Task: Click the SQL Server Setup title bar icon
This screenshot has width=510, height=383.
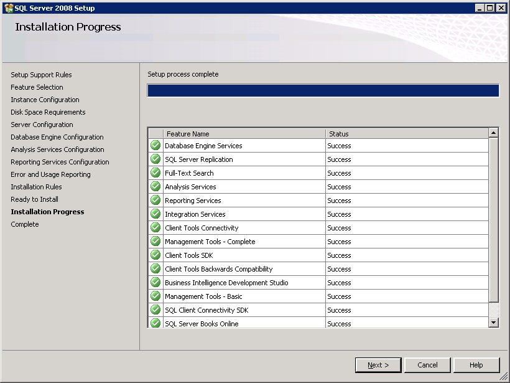Action: 9,8
